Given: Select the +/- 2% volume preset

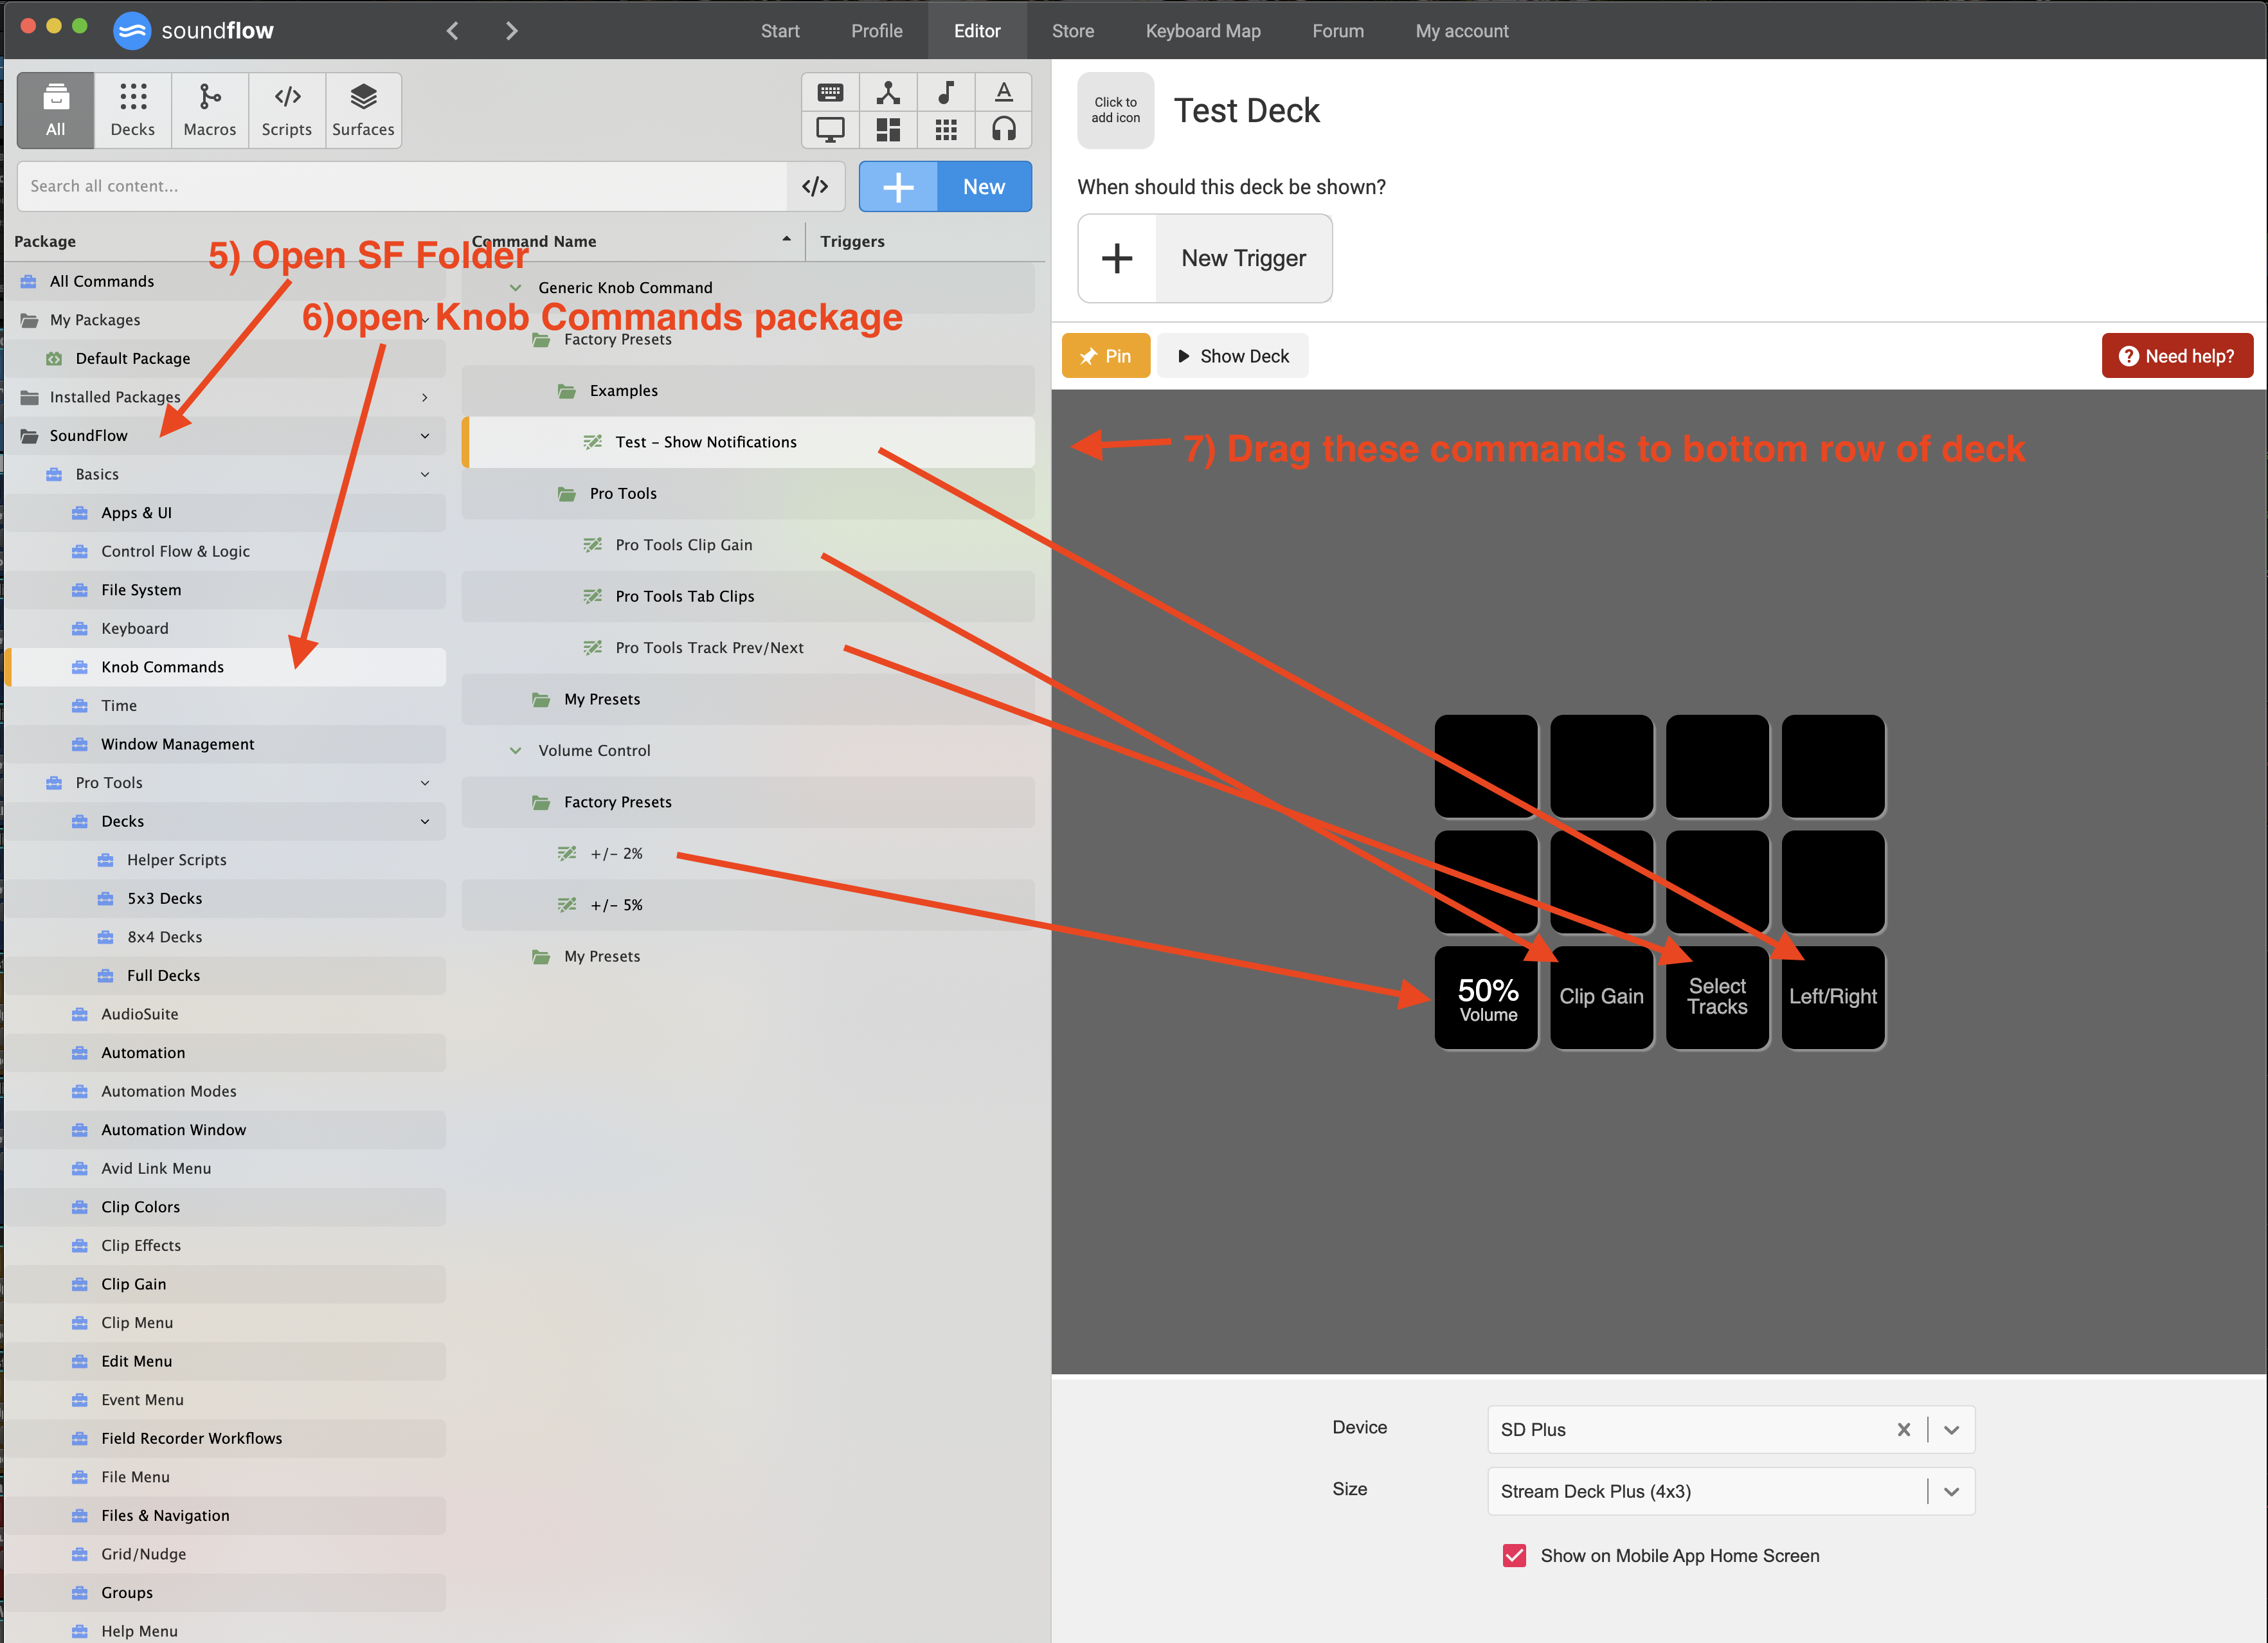Looking at the screenshot, I should click(748, 854).
